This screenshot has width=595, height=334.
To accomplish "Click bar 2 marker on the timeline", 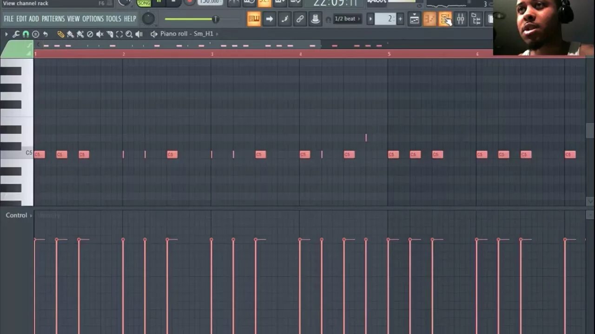I will tap(124, 54).
